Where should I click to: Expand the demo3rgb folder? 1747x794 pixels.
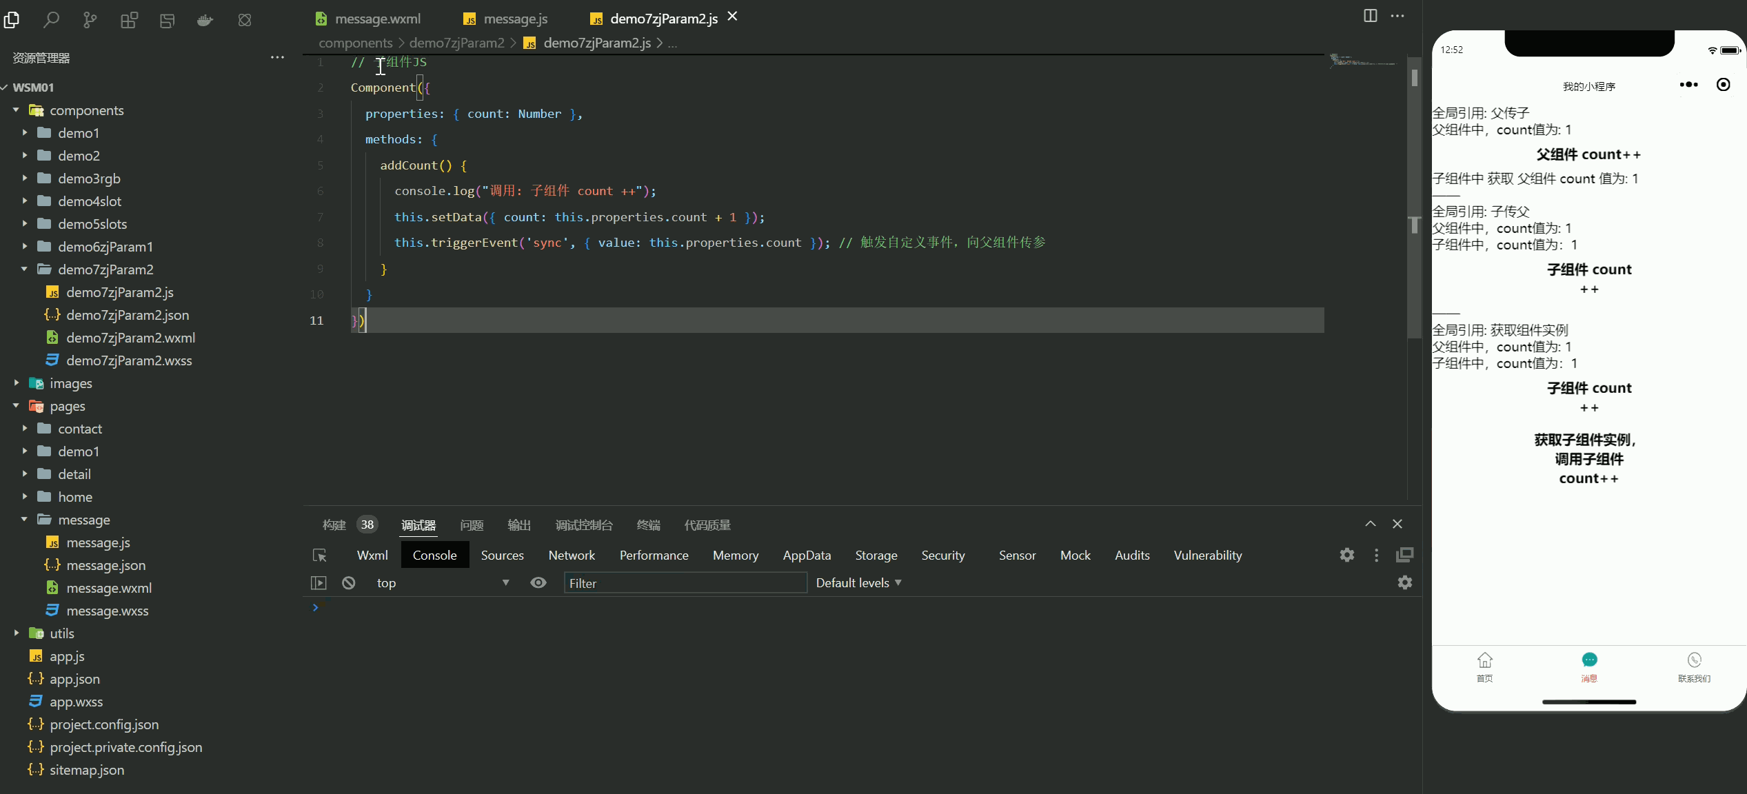pos(89,179)
